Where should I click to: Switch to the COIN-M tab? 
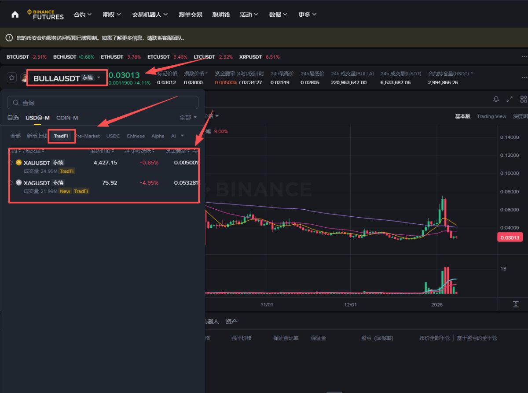coord(67,118)
